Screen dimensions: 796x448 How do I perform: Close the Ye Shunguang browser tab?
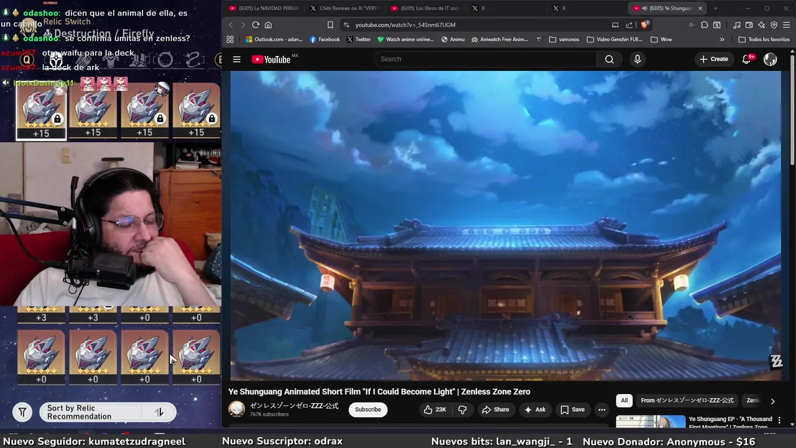point(700,8)
